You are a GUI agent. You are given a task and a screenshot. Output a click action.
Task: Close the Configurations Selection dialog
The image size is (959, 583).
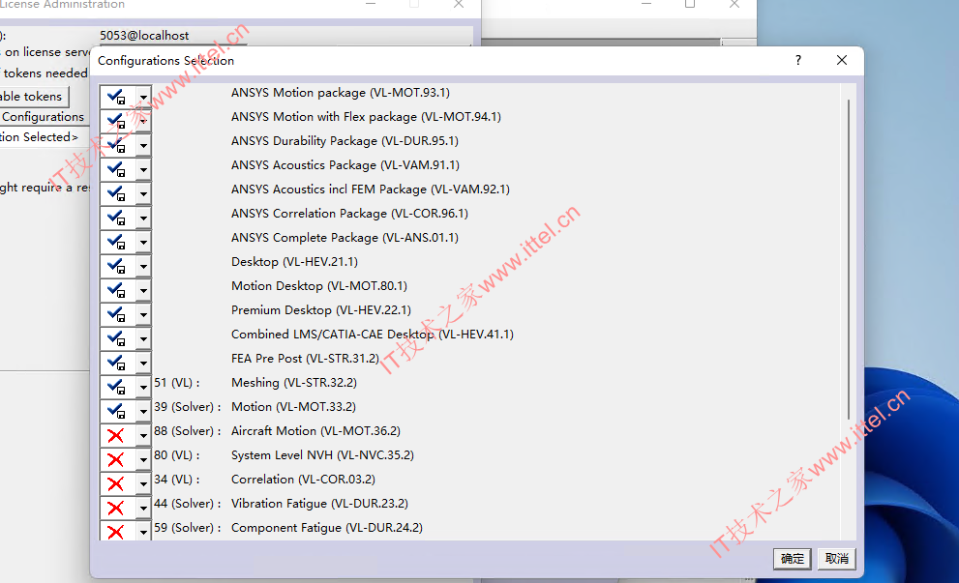tap(842, 60)
